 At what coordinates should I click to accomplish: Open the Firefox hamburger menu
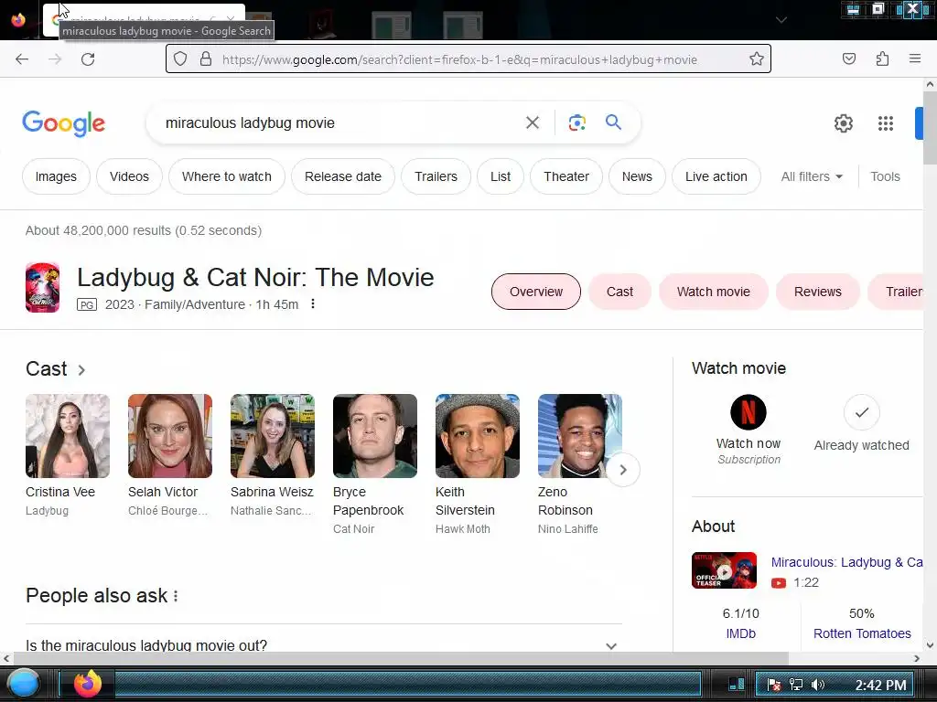coord(915,58)
